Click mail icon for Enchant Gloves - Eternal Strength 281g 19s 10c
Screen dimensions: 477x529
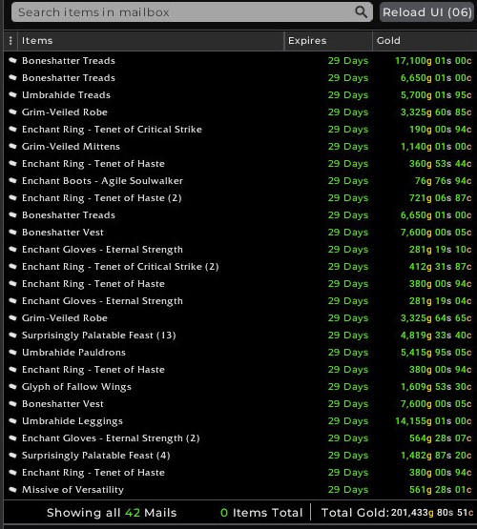coord(12,250)
